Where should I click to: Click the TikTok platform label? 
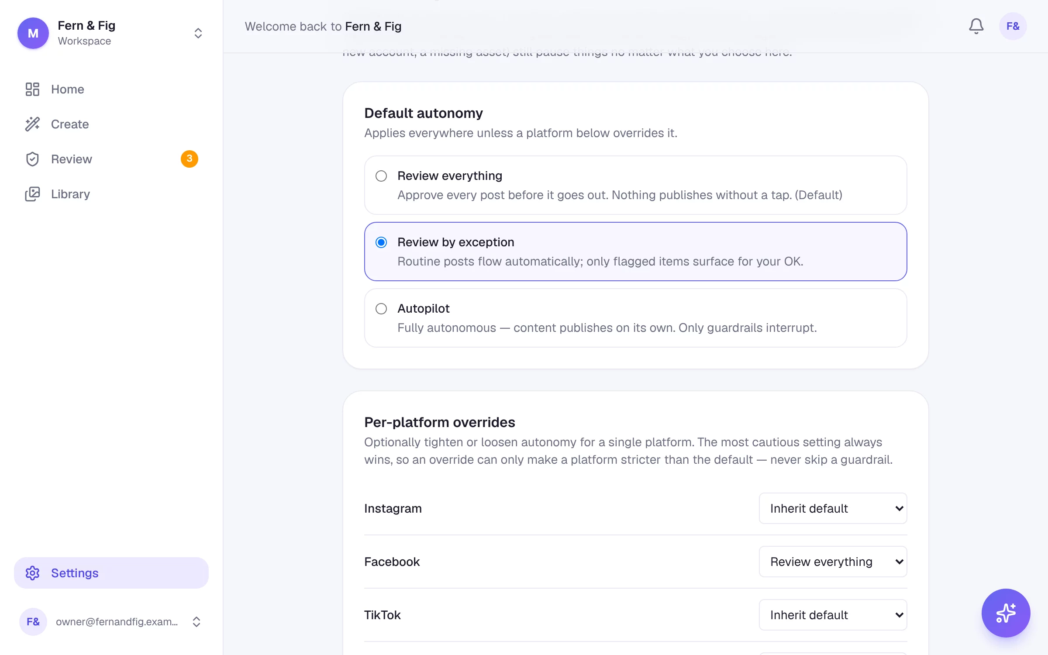(383, 615)
